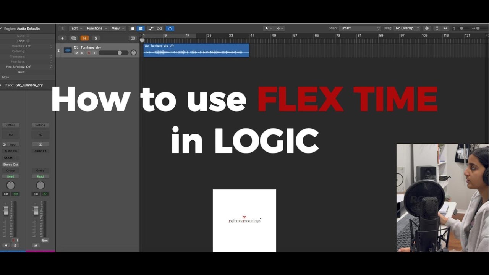Open EQ slot on right channel strip
The image size is (489, 275).
click(40, 135)
